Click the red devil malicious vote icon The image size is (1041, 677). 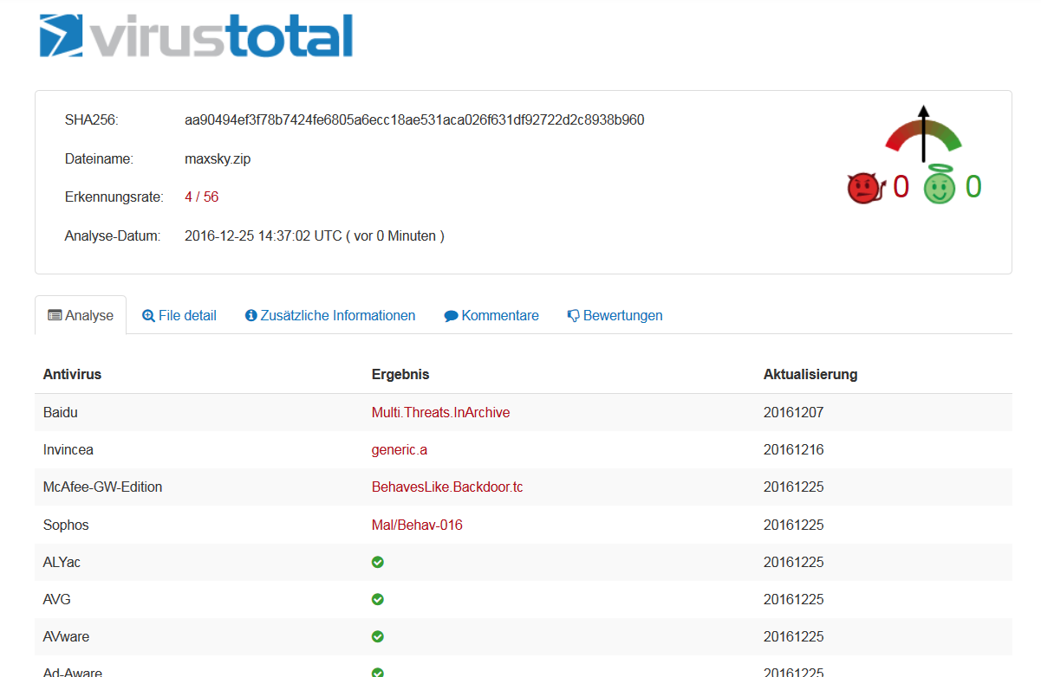coord(864,188)
